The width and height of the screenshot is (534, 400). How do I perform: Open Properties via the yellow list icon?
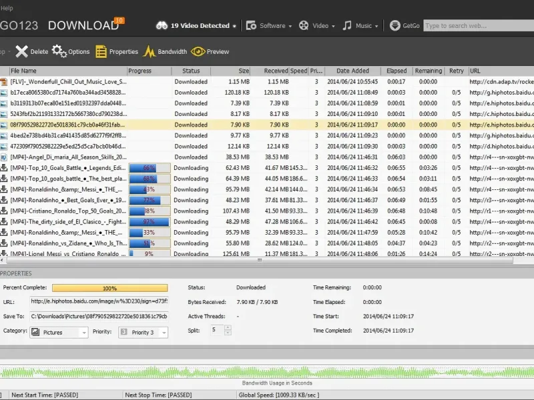point(101,52)
